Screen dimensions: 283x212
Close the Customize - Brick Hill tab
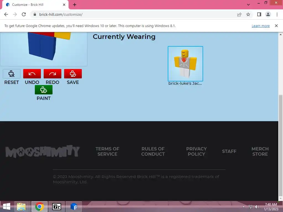[x=64, y=5]
